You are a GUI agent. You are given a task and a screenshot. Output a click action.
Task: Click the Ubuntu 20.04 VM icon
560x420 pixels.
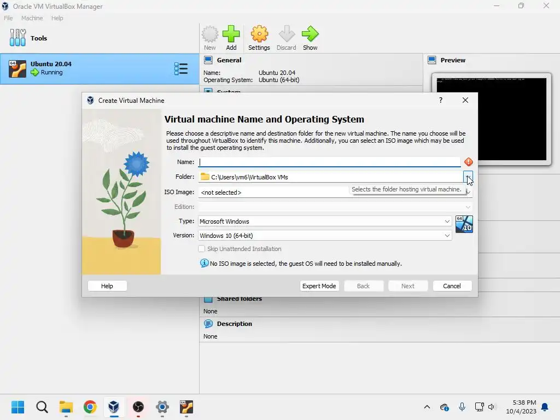point(17,68)
